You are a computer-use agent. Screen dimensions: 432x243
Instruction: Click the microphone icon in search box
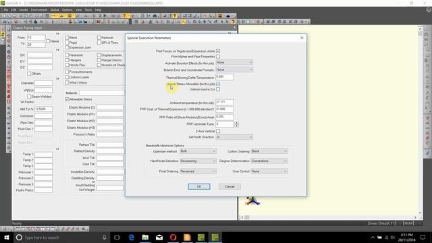[x=105, y=237]
